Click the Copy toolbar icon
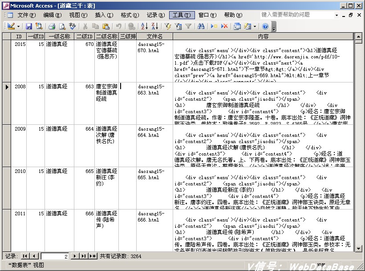 coord(95,26)
